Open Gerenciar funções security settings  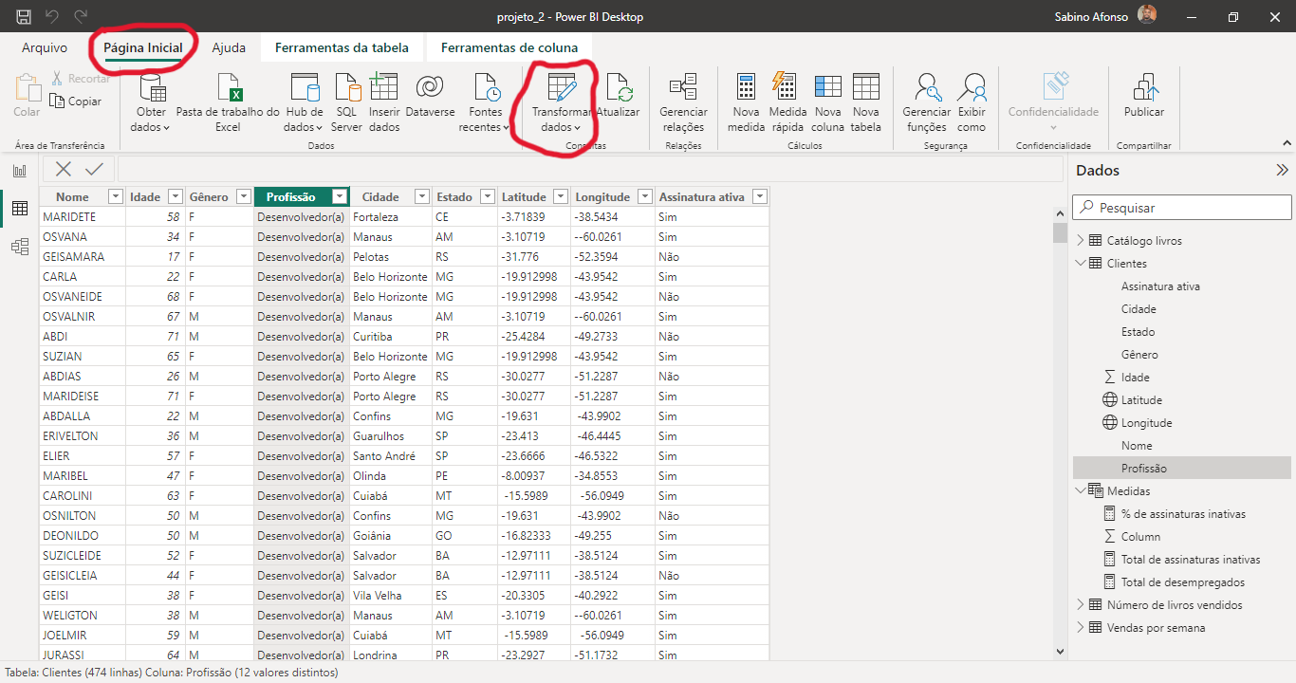(x=927, y=103)
